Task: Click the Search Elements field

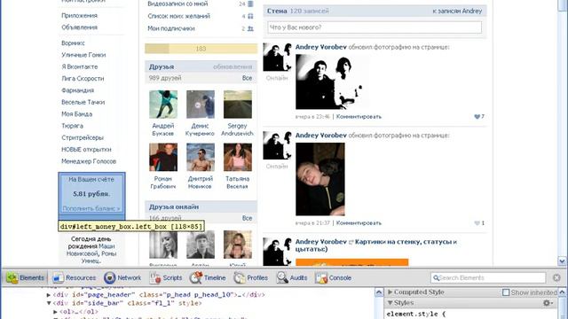Action: tap(488, 277)
